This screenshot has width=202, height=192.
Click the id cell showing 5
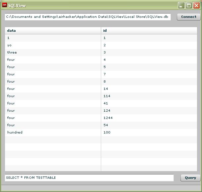[149, 67]
